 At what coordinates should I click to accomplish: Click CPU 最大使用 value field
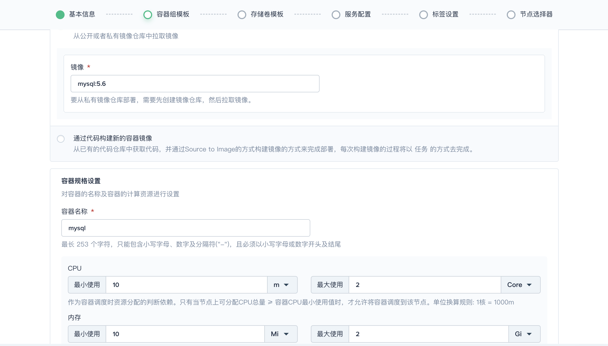[x=424, y=285]
